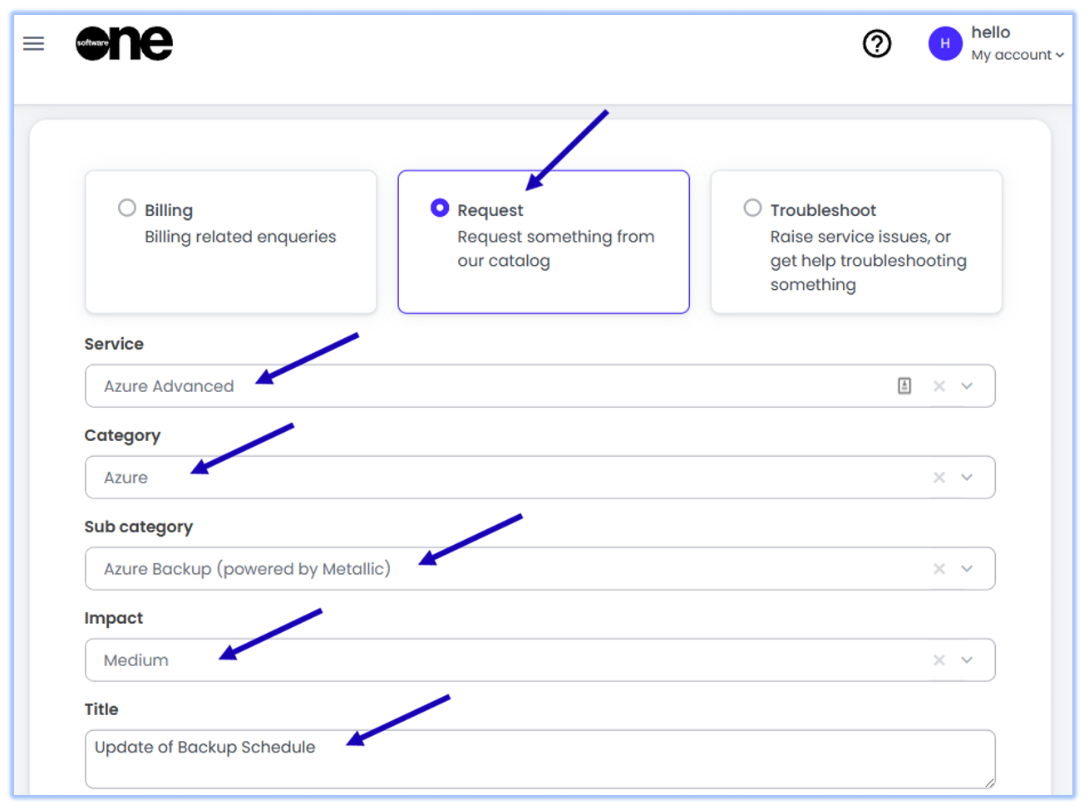Click the Azure Advanced service value
1089x809 pixels.
[x=169, y=386]
